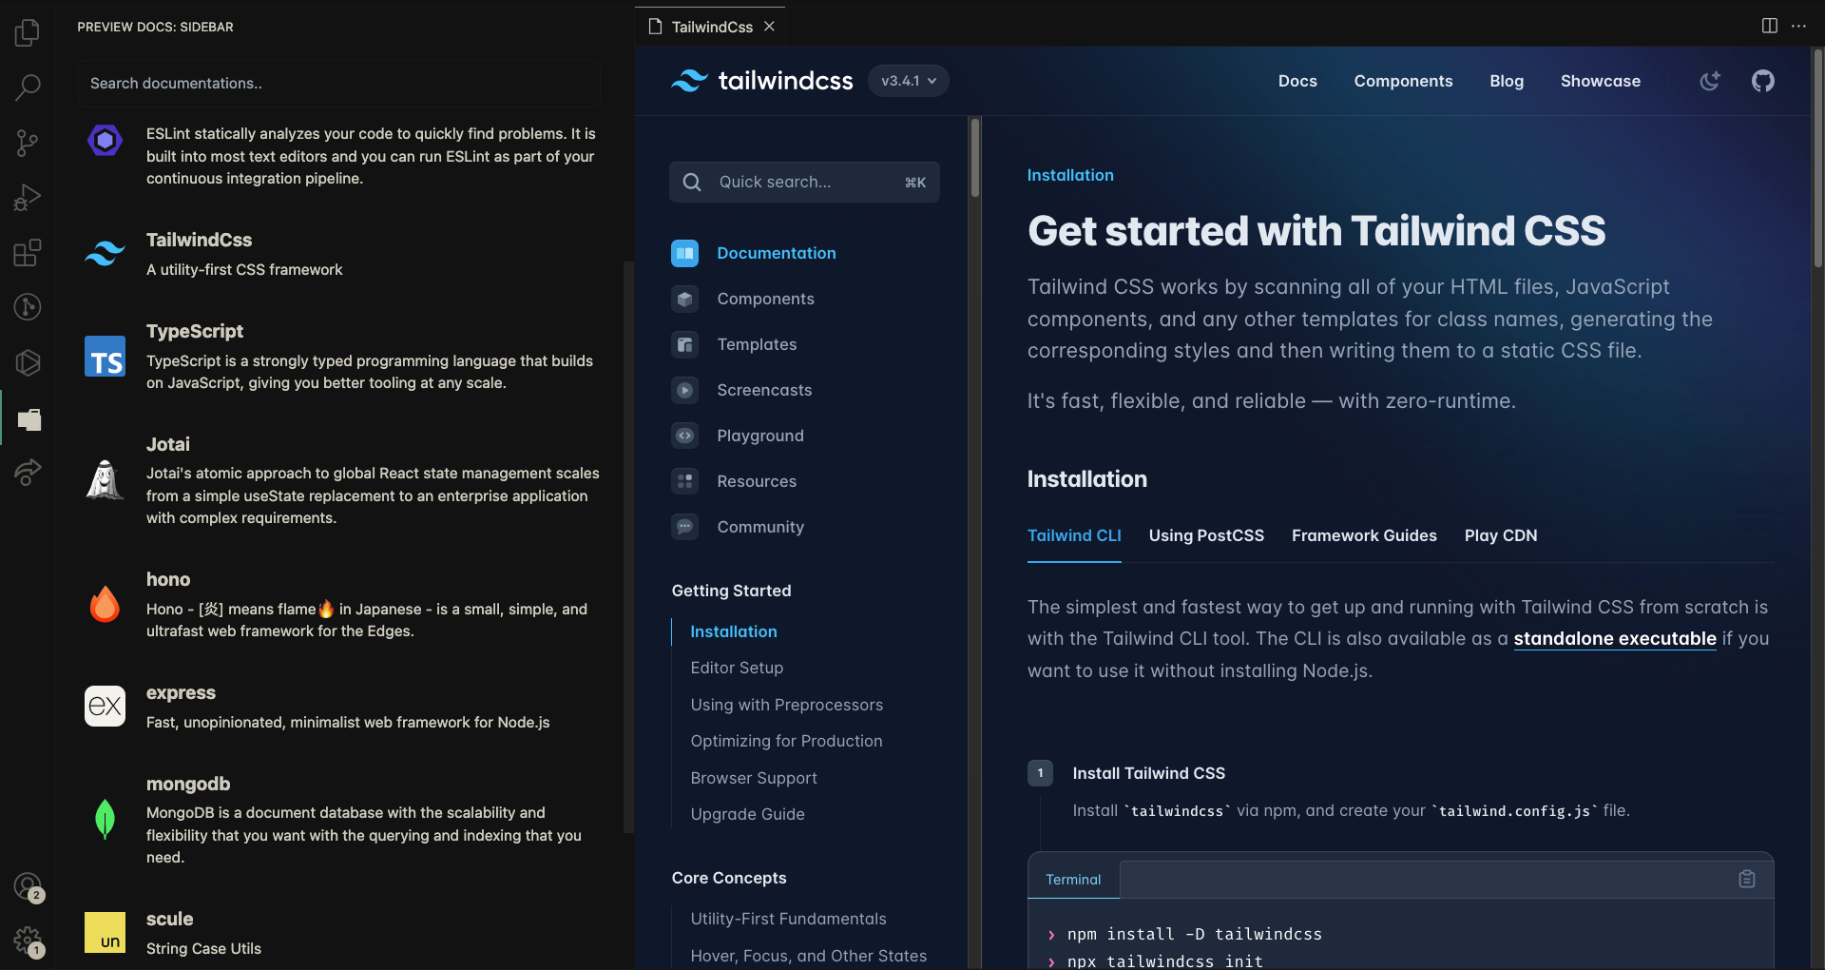This screenshot has width=1825, height=970.
Task: Click the Tailwind docs sidebar scrollbar
Action: (x=974, y=157)
